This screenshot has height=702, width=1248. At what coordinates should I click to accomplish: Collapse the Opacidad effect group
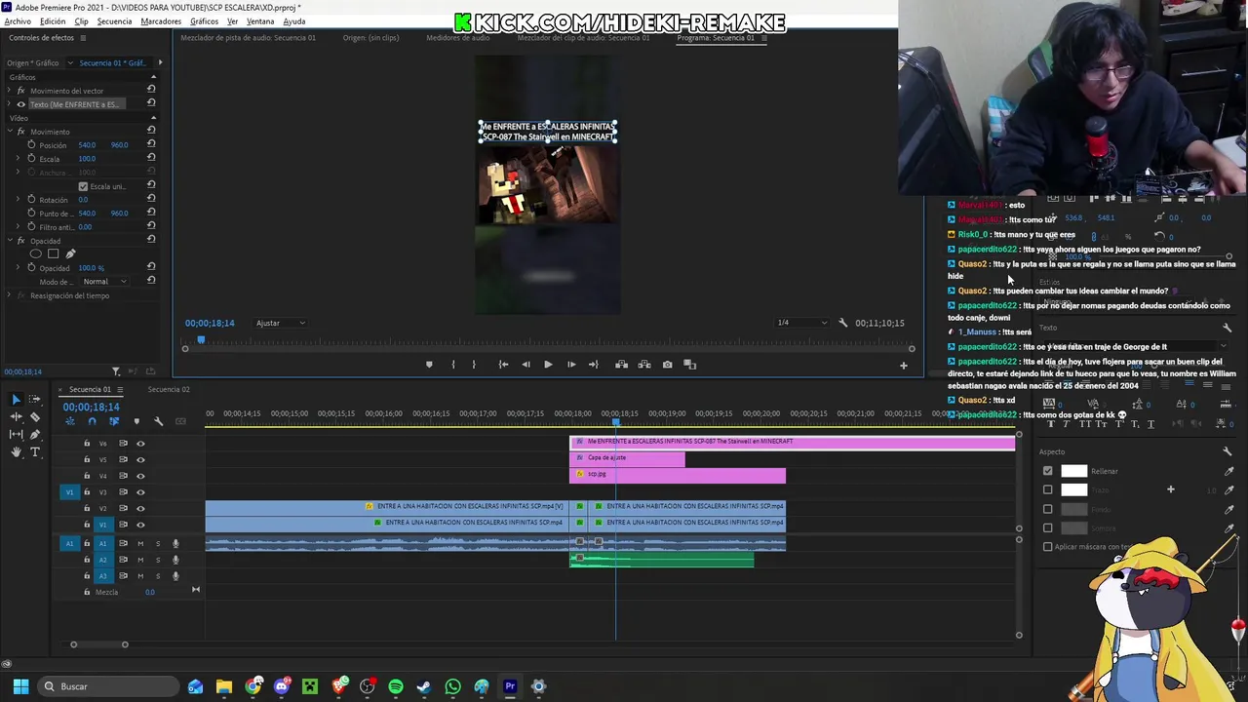tap(10, 241)
